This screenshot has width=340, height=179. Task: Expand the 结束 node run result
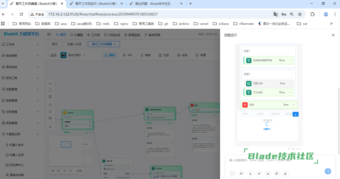pyautogui.click(x=268, y=105)
